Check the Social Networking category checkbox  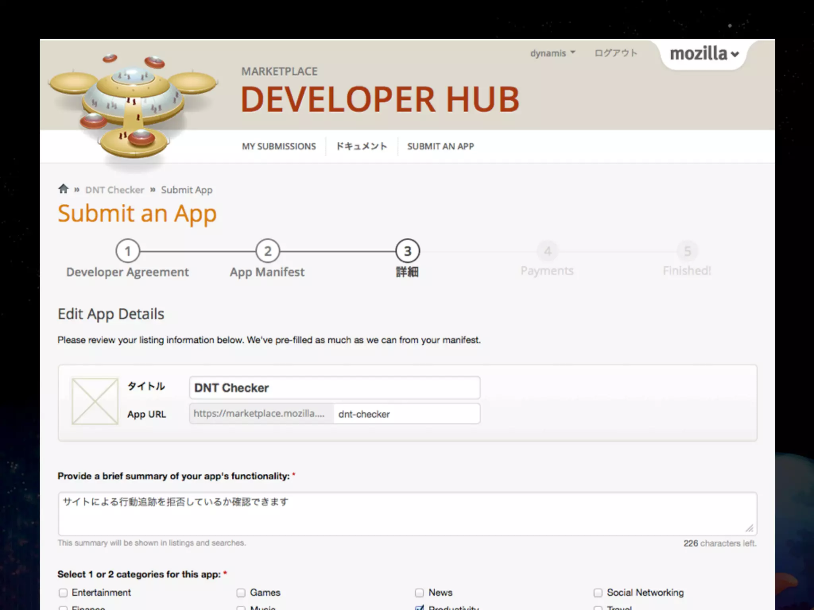[598, 593]
